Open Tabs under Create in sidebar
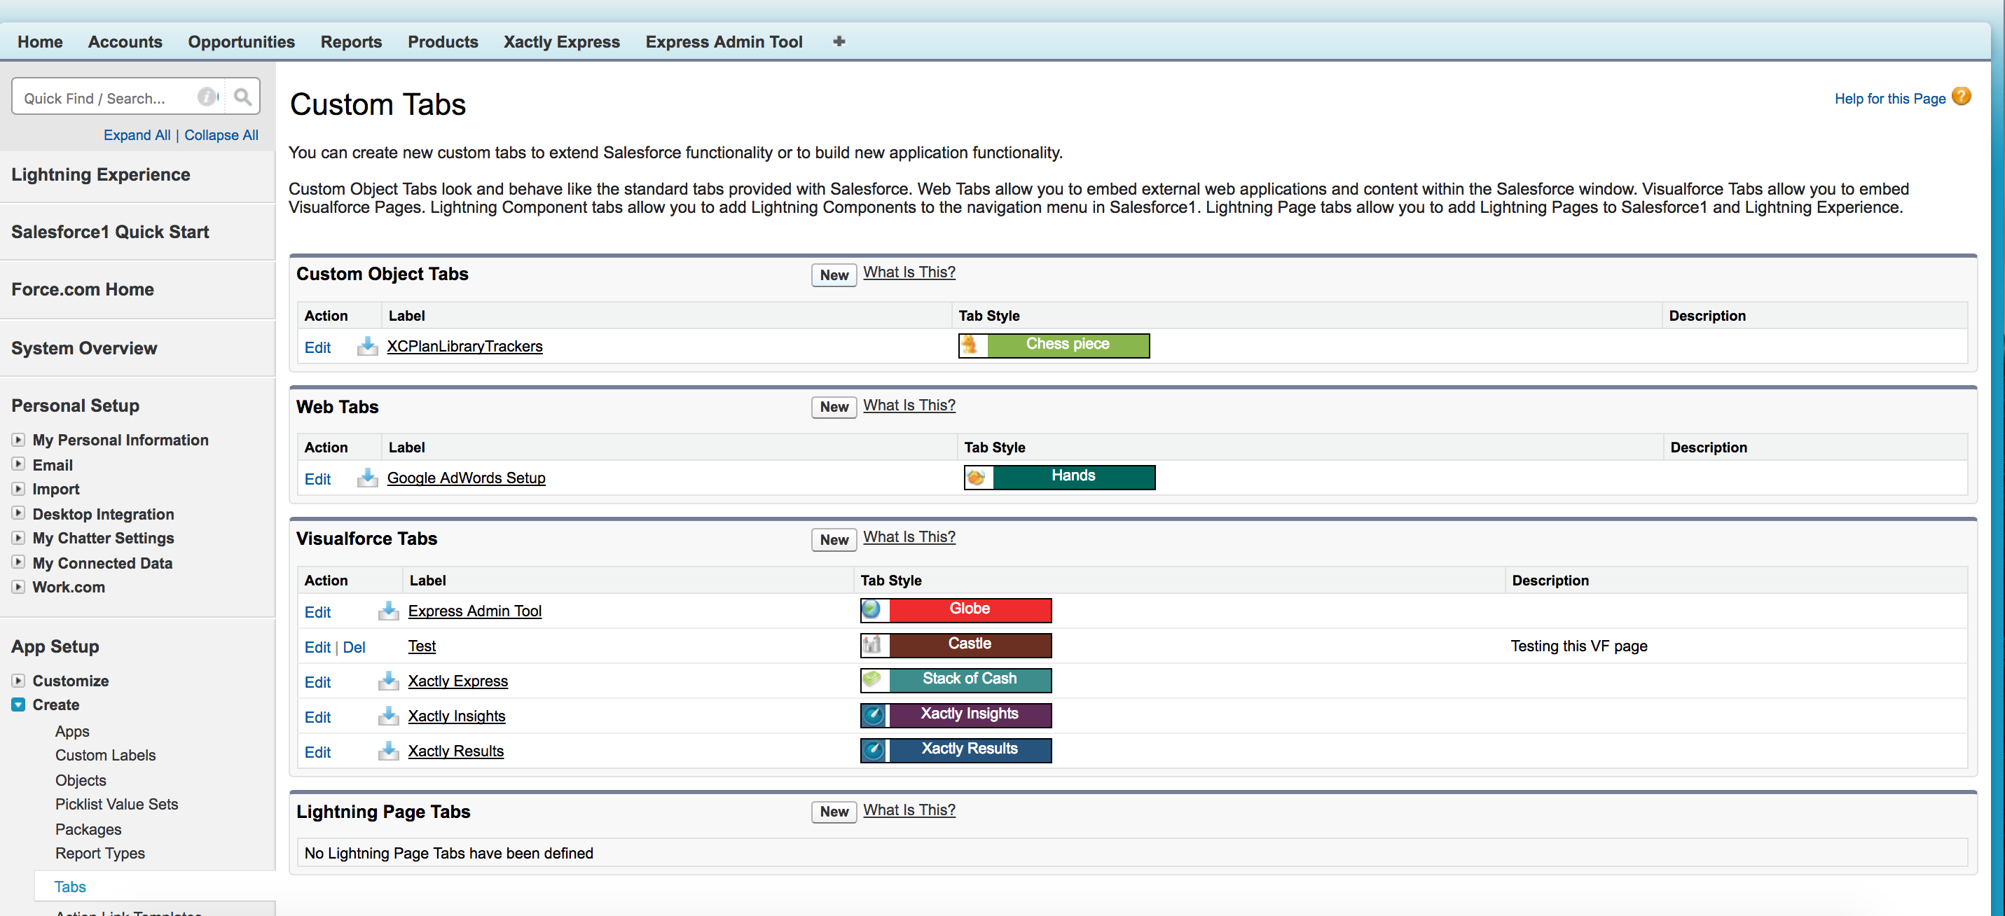 pos(70,887)
